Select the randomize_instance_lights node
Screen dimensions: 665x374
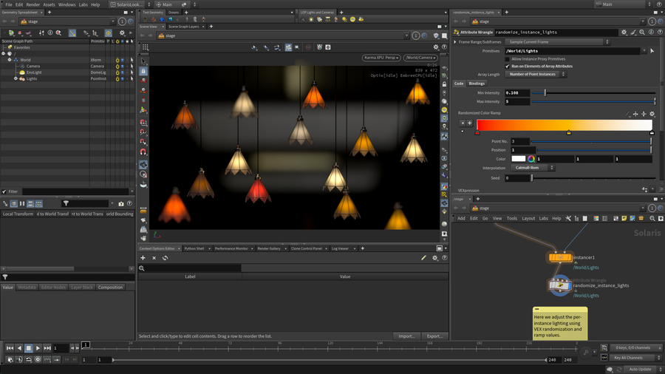click(560, 285)
